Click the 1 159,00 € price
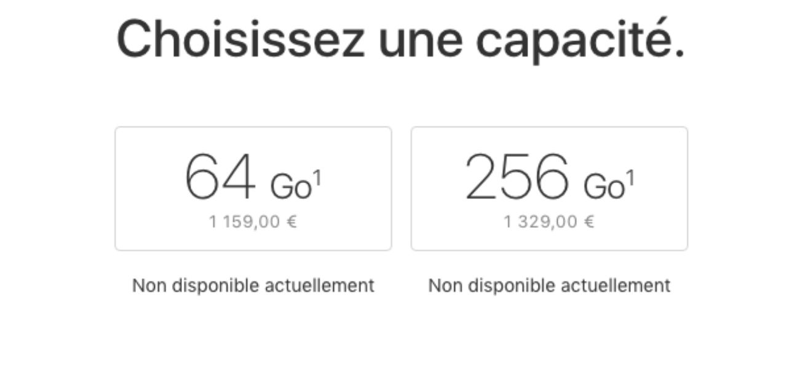 [x=253, y=222]
